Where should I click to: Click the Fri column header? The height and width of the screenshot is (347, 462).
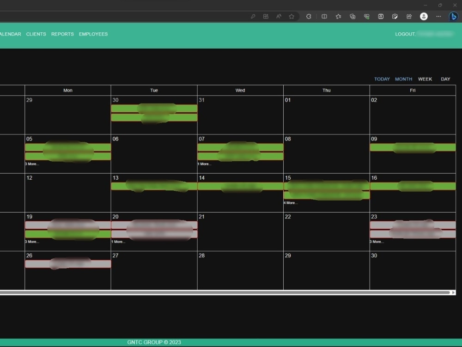413,91
